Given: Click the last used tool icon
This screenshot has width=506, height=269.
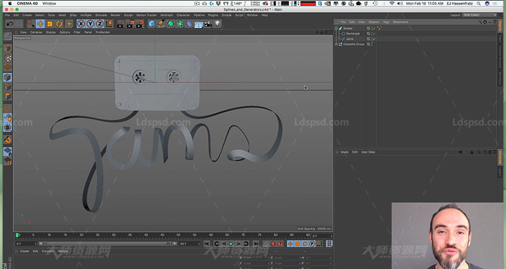Looking at the screenshot, I should [69, 23].
